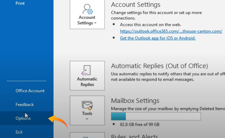Image resolution: width=225 pixels, height=138 pixels.
Task: Click the Account Settings heading text
Action: point(136,5)
